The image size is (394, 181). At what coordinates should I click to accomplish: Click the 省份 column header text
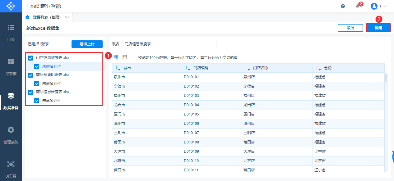[x=327, y=68]
